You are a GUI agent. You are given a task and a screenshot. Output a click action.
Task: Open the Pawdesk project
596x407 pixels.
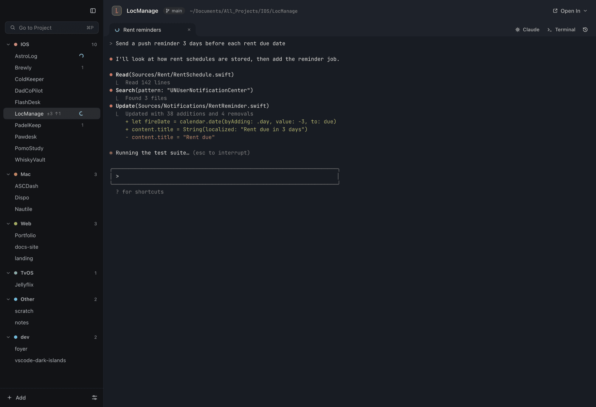tap(52, 137)
